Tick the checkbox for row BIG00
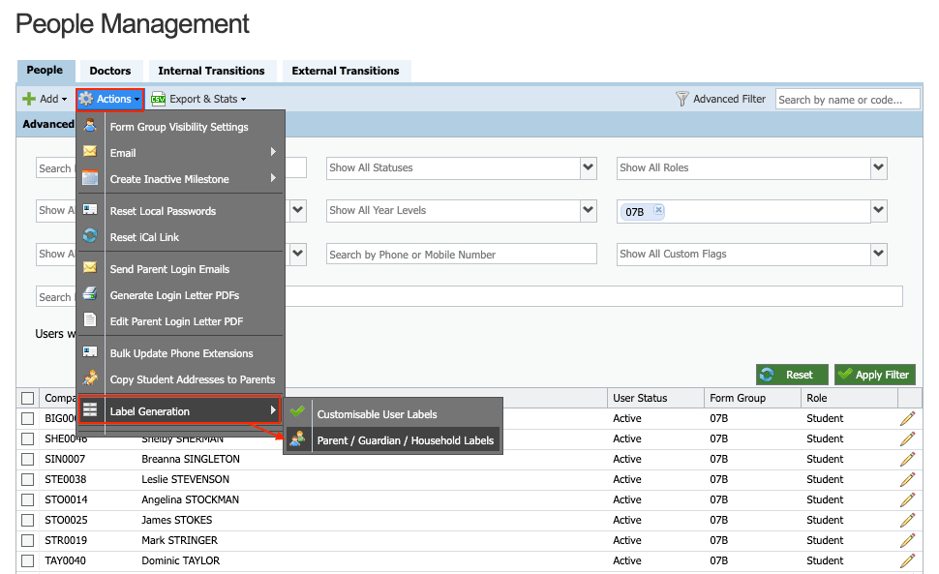This screenshot has height=574, width=939. [27, 418]
